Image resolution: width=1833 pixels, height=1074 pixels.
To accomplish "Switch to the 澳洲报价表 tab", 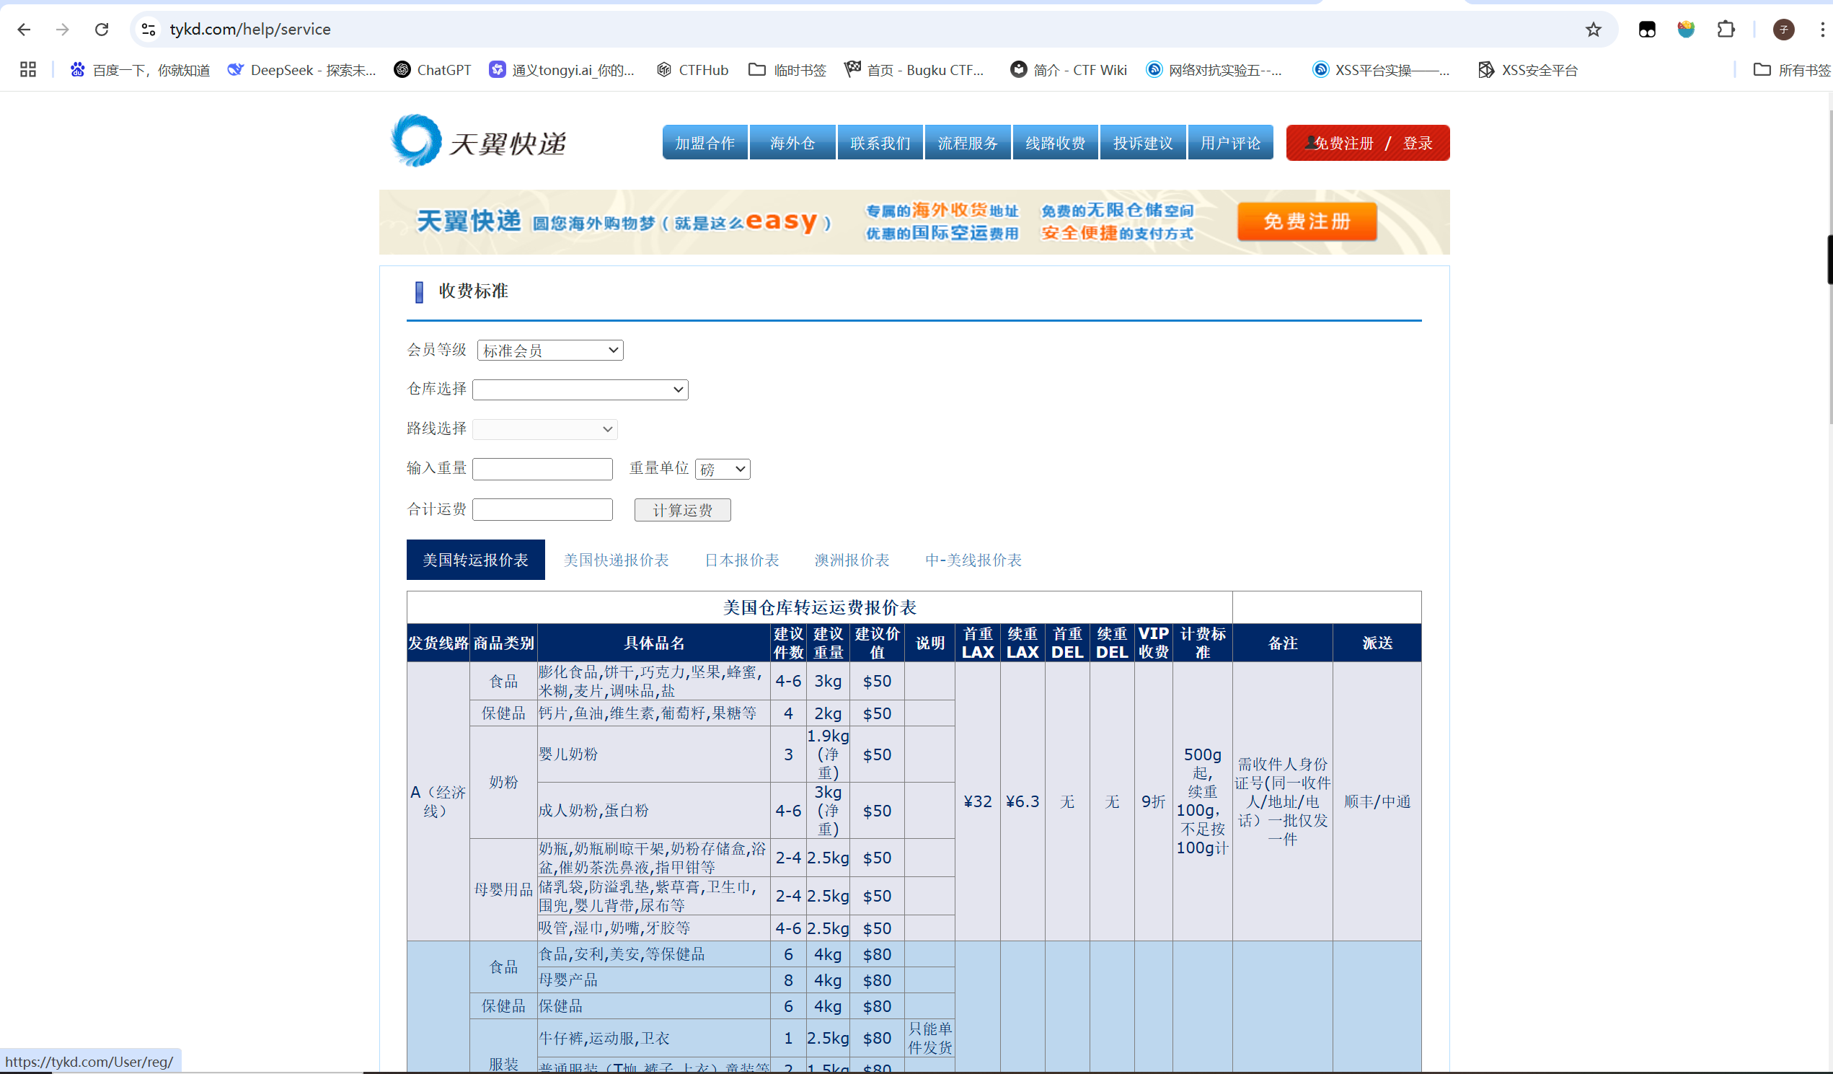I will [x=852, y=560].
